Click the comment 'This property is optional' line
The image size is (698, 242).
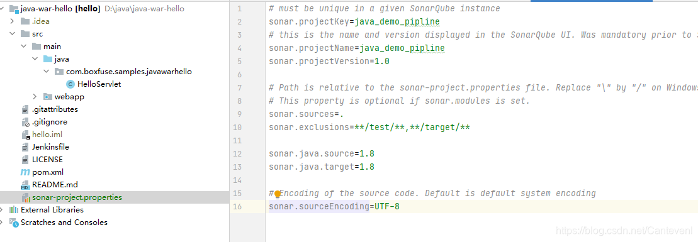coord(399,101)
